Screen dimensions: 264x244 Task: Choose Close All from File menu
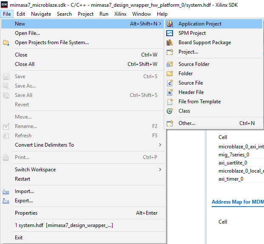pos(25,64)
